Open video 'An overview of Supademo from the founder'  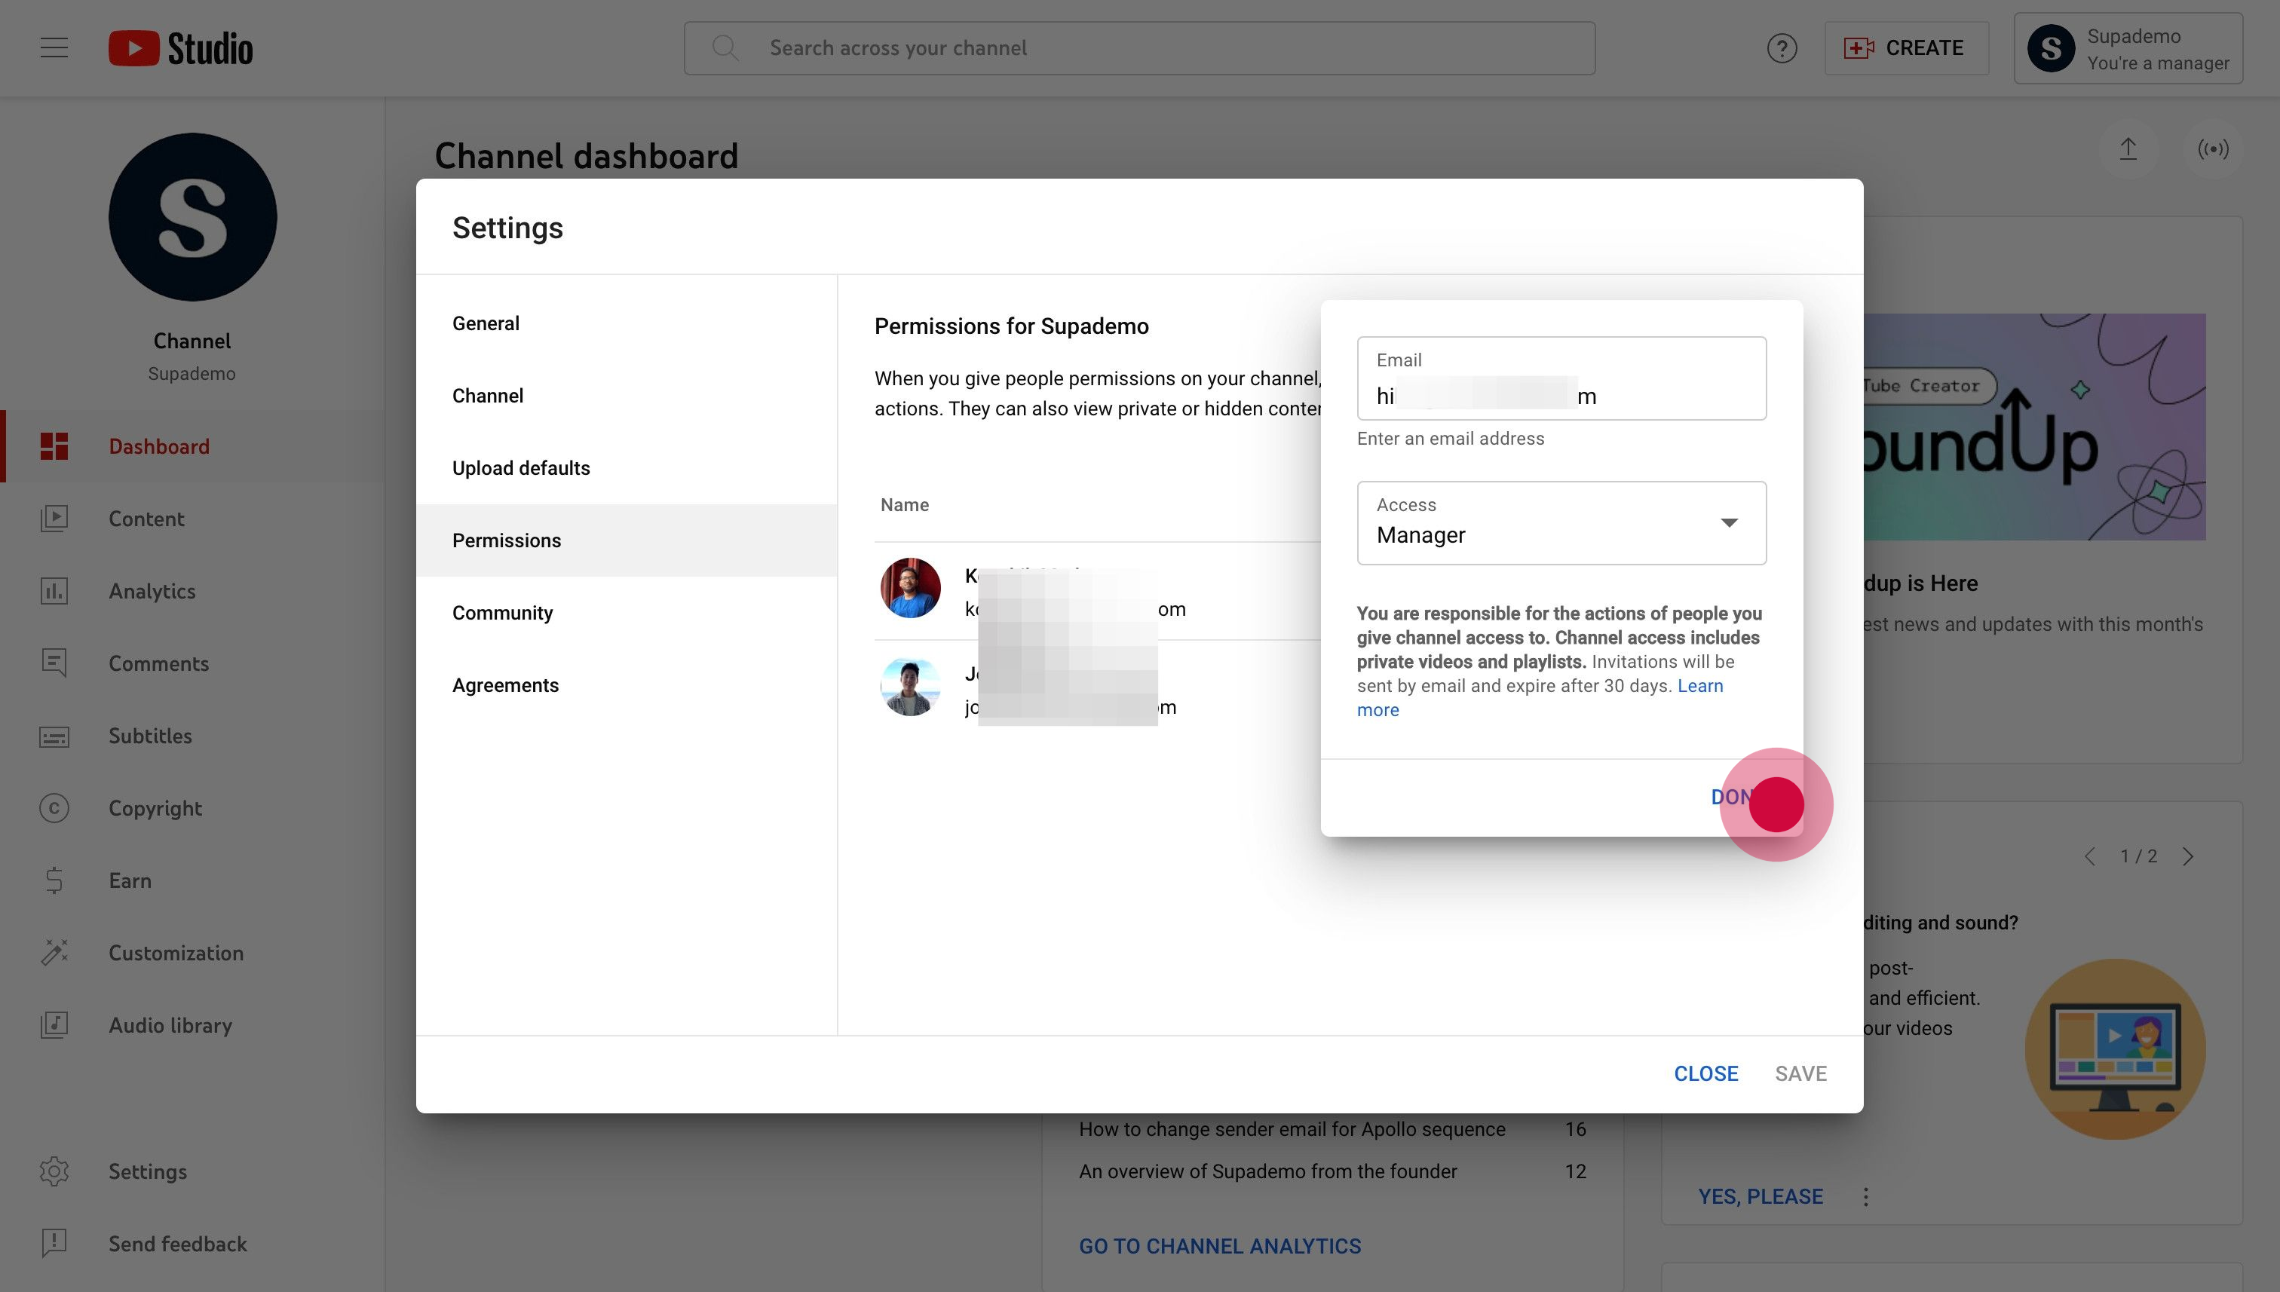pos(1267,1171)
